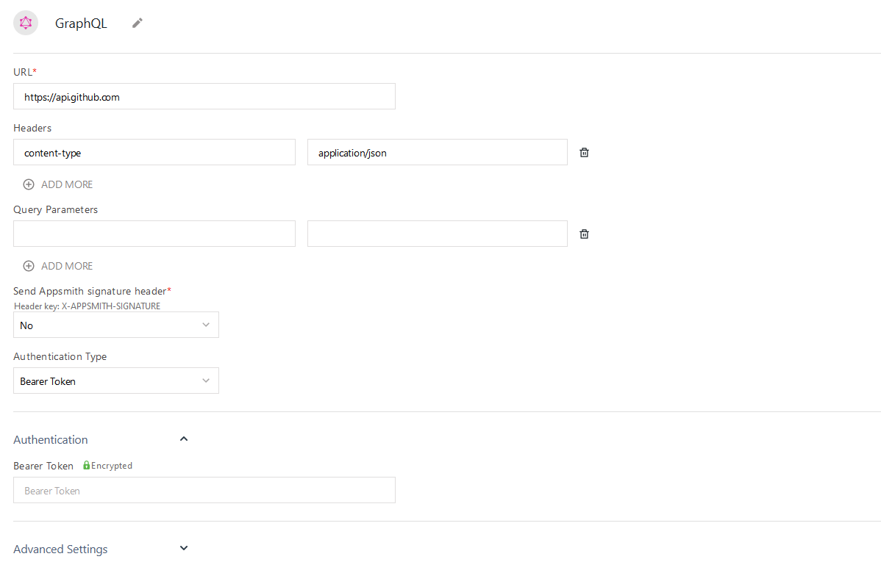Click the plus icon under Headers
881x573 pixels.
[x=28, y=184]
